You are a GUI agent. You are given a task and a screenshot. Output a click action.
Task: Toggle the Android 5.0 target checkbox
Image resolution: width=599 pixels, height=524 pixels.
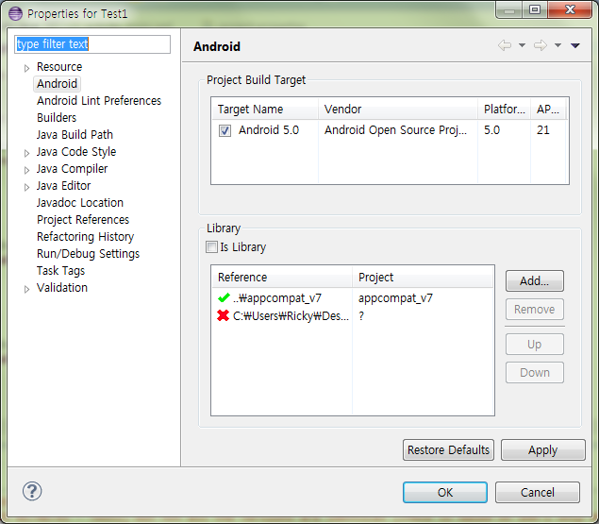click(x=225, y=130)
